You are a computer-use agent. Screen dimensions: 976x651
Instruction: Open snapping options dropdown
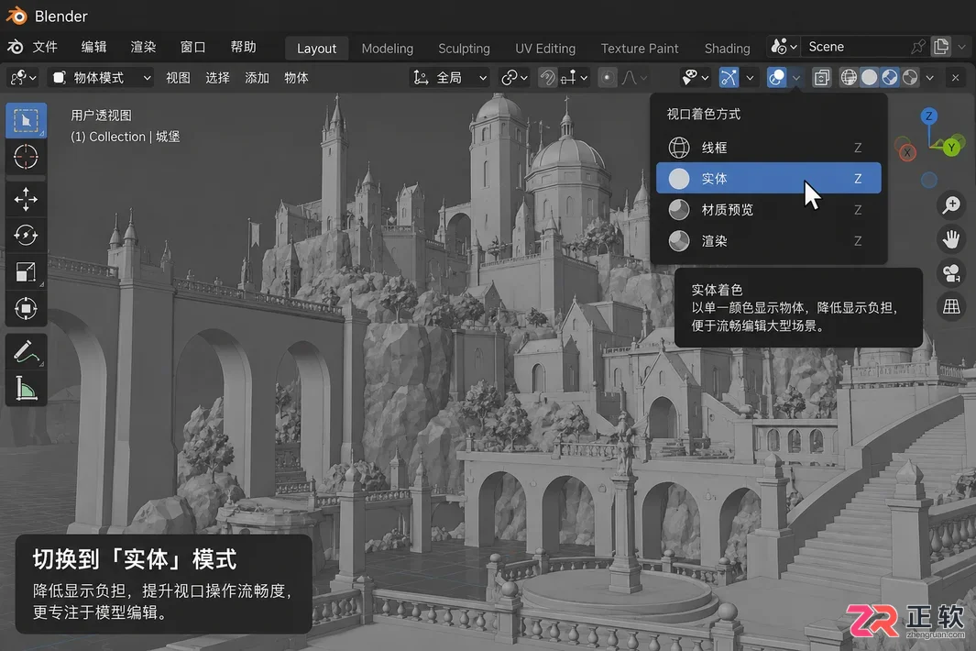click(574, 78)
